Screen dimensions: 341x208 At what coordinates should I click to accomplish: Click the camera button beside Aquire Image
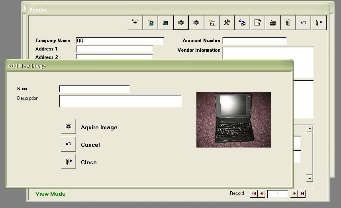[69, 126]
